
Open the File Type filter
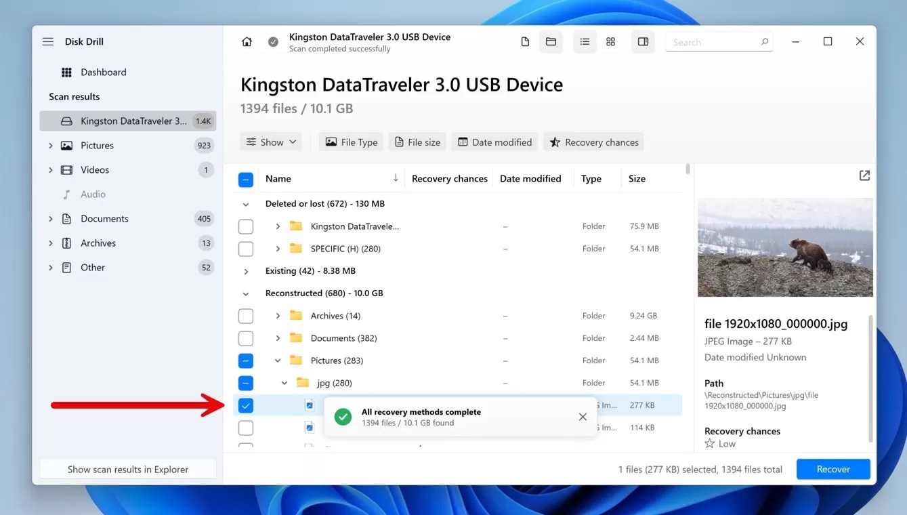[x=351, y=142]
